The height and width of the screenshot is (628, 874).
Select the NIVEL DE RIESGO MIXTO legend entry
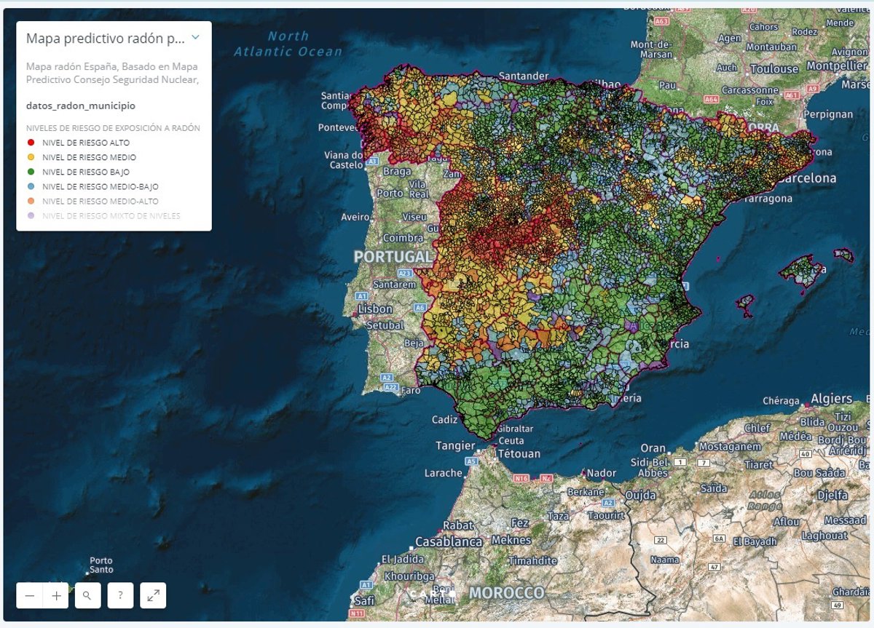coord(111,216)
